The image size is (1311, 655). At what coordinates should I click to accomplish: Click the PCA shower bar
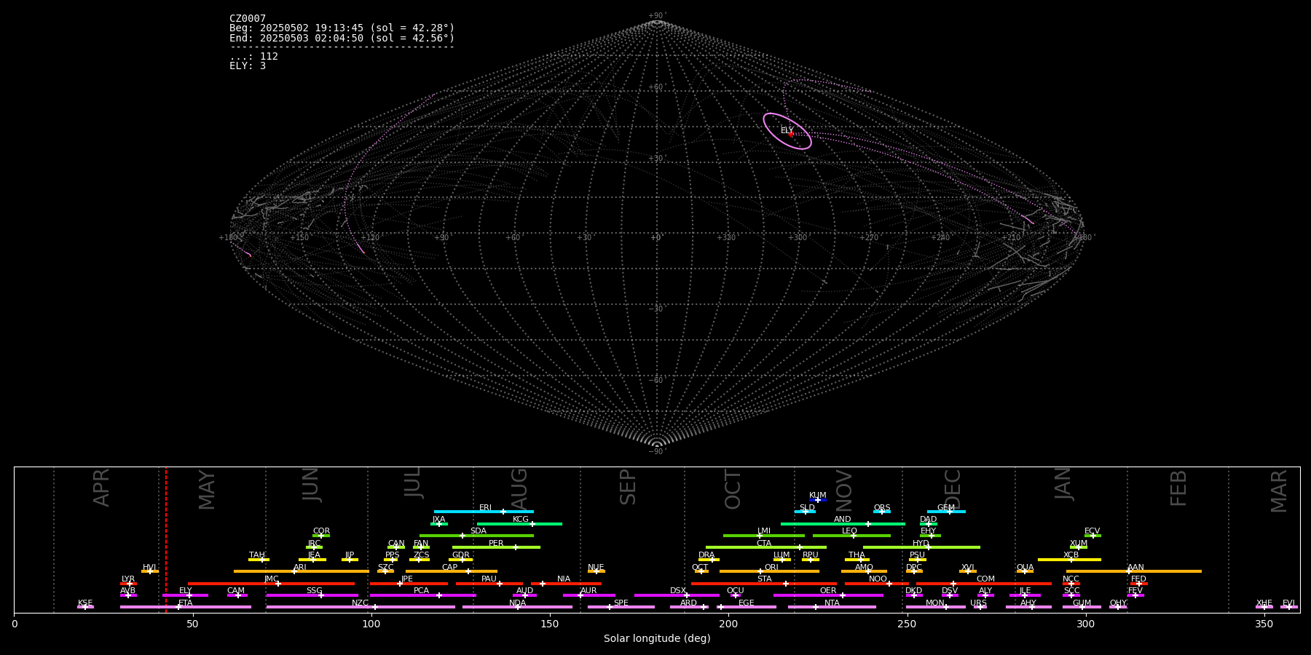[x=422, y=595]
